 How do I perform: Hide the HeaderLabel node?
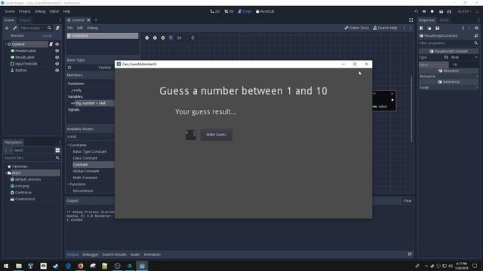[x=57, y=50]
